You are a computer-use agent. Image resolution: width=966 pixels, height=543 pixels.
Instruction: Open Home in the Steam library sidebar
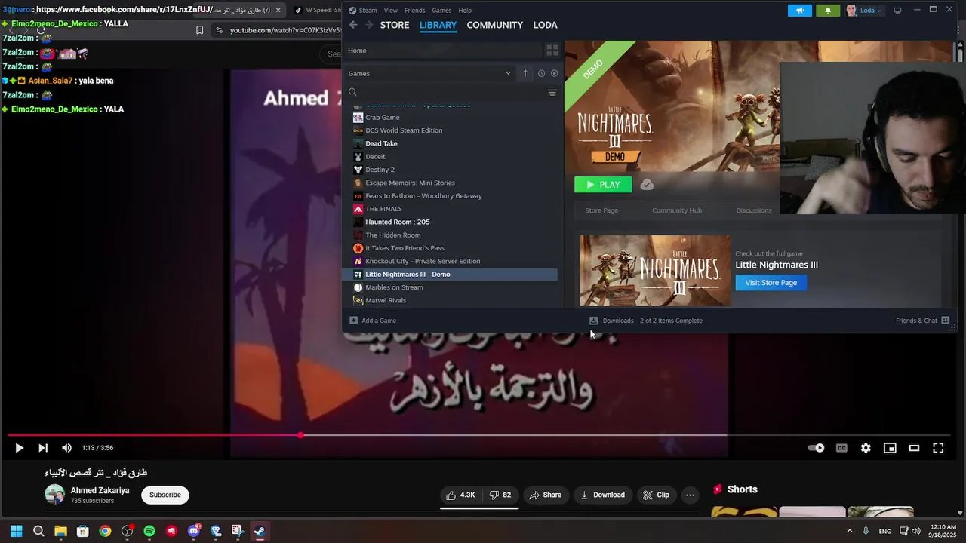pos(444,51)
